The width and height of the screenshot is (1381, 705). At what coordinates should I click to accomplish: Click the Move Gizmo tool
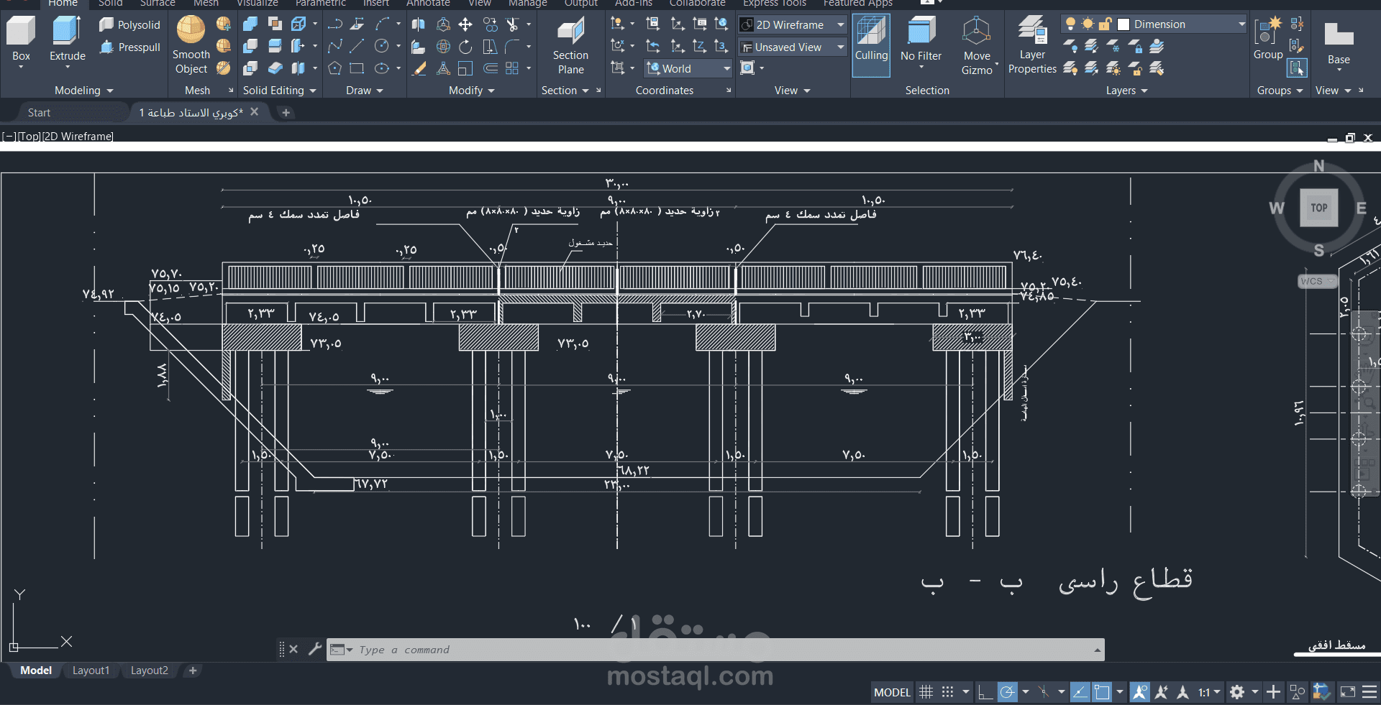[977, 45]
